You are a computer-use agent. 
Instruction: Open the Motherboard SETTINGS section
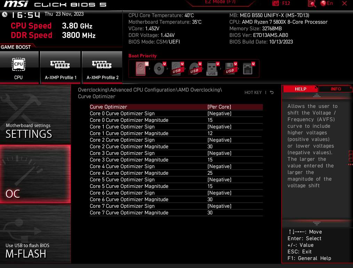(36, 114)
